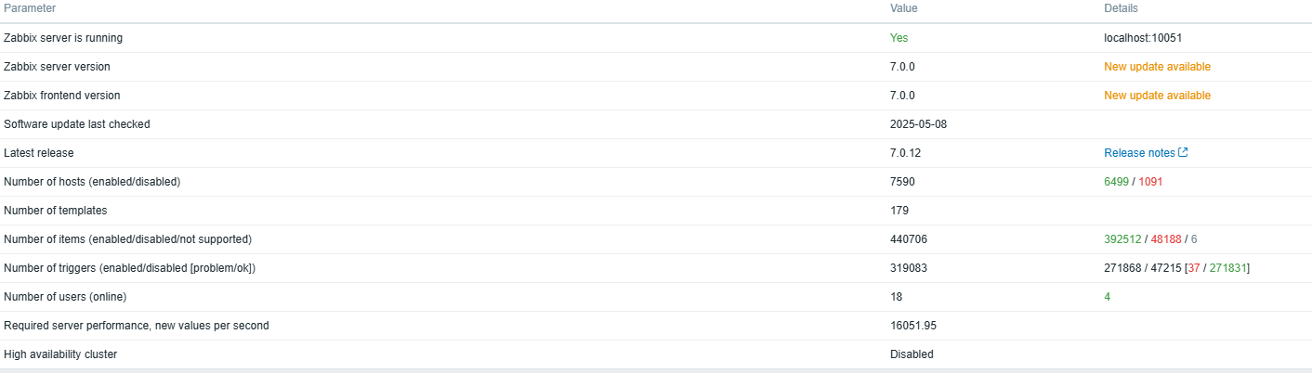
Task: Click the online users count 4
Action: [x=1107, y=297]
